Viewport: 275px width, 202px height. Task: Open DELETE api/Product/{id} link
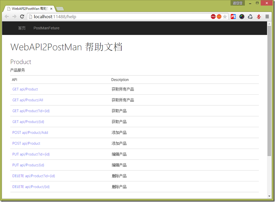tap(31, 187)
